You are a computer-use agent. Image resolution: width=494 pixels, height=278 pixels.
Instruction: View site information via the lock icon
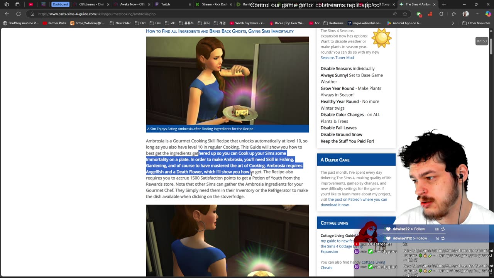(x=32, y=14)
